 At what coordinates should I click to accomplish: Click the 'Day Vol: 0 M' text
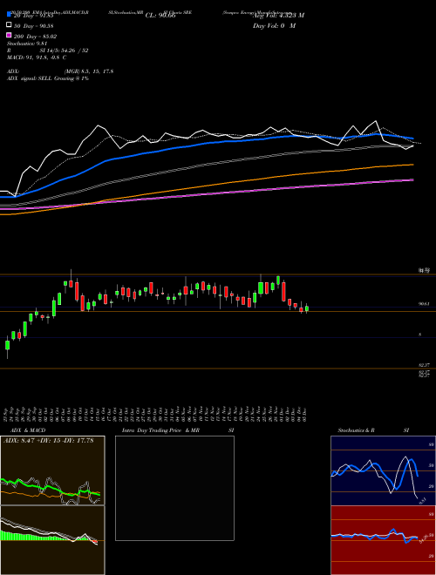[274, 25]
